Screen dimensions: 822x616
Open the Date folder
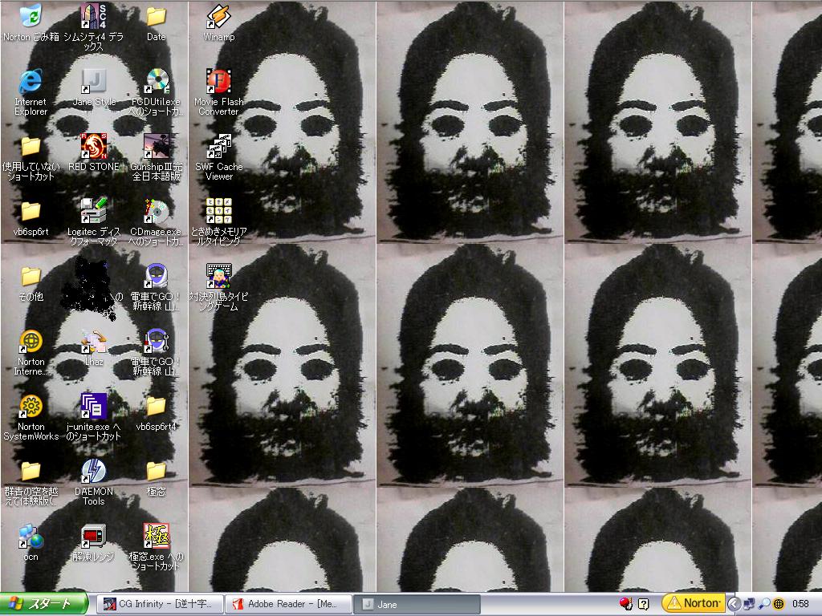point(157,16)
